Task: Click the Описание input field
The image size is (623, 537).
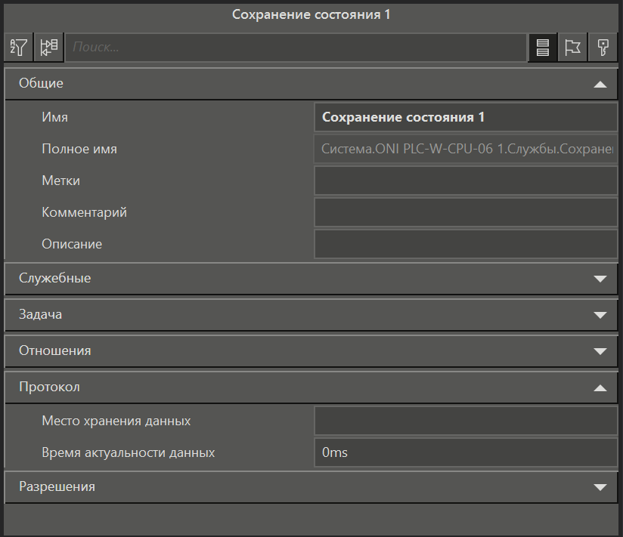Action: tap(466, 244)
